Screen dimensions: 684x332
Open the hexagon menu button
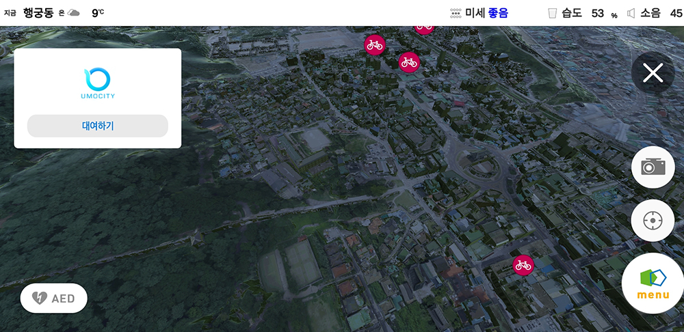pyautogui.click(x=652, y=283)
